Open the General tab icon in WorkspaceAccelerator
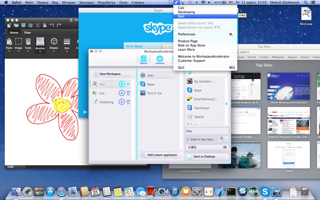Viewport: 320px width, 200px height. click(x=144, y=60)
